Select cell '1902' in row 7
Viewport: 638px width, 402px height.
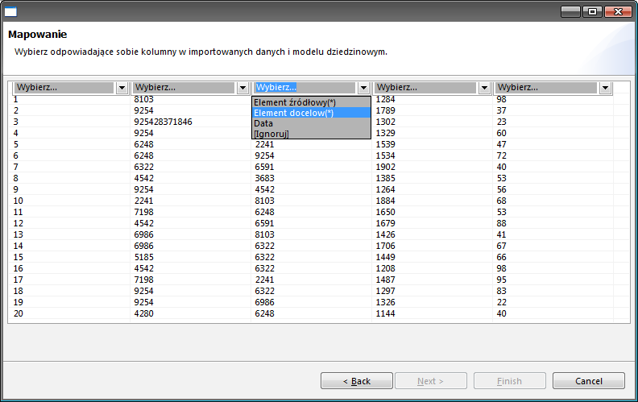point(385,167)
